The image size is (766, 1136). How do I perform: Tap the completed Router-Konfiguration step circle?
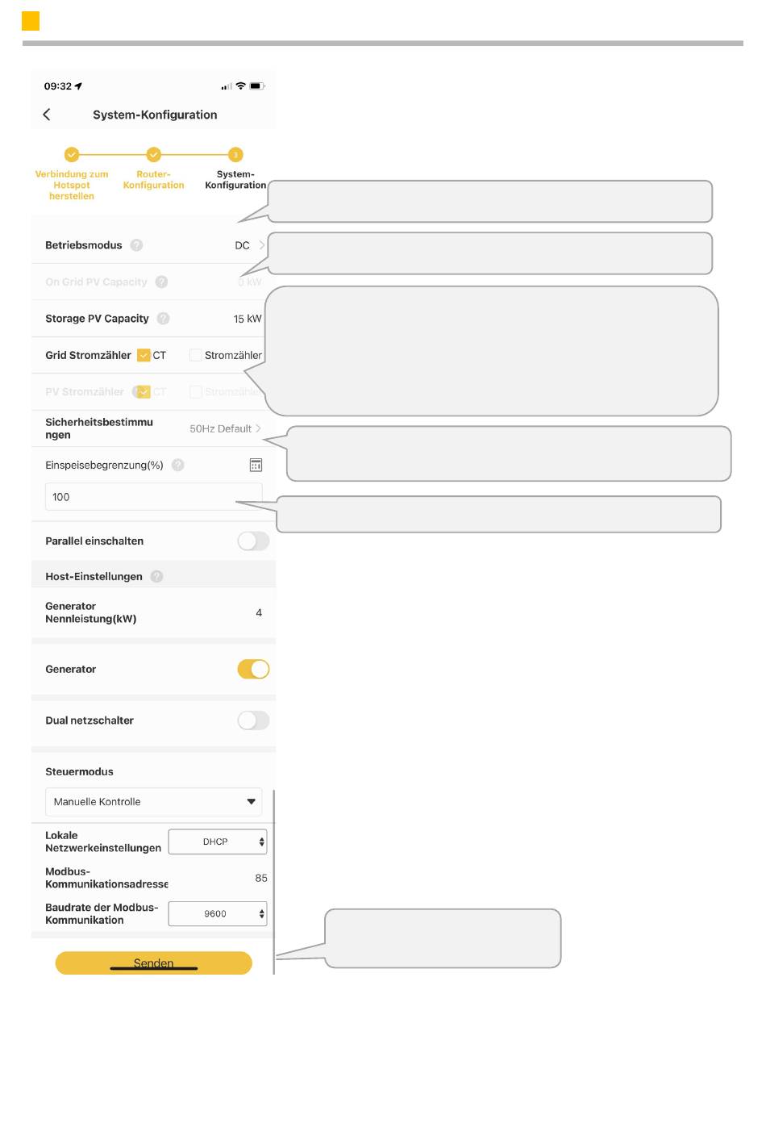153,154
